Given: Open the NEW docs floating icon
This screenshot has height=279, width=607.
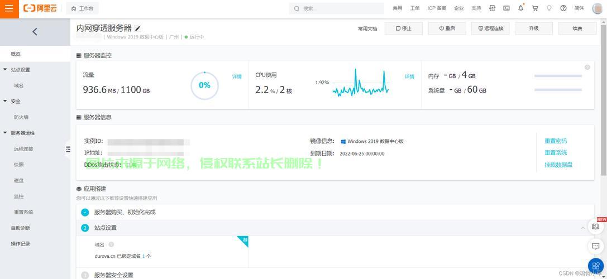Looking at the screenshot, I should coord(596,227).
